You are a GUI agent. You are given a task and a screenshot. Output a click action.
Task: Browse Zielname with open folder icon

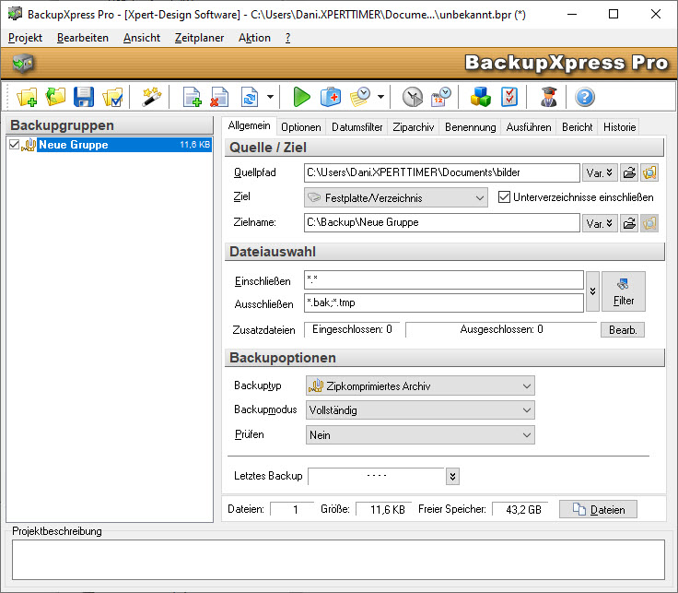click(629, 223)
